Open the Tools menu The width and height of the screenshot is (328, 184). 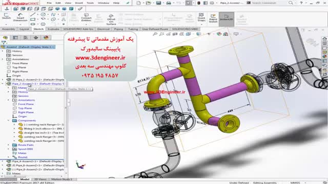point(90,3)
